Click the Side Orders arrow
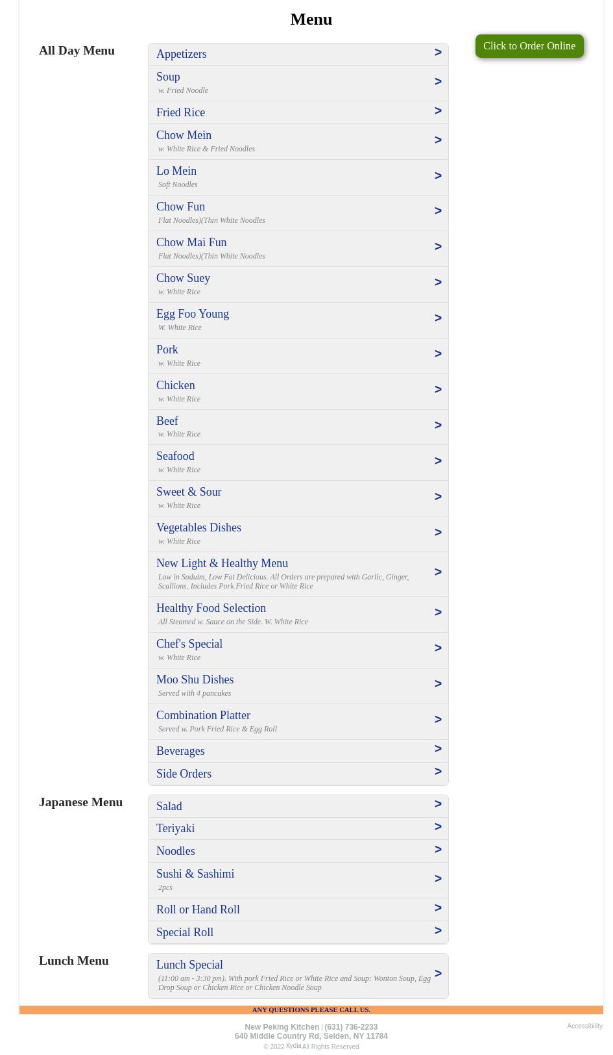Viewport: 613px width, 1055px height. (438, 772)
